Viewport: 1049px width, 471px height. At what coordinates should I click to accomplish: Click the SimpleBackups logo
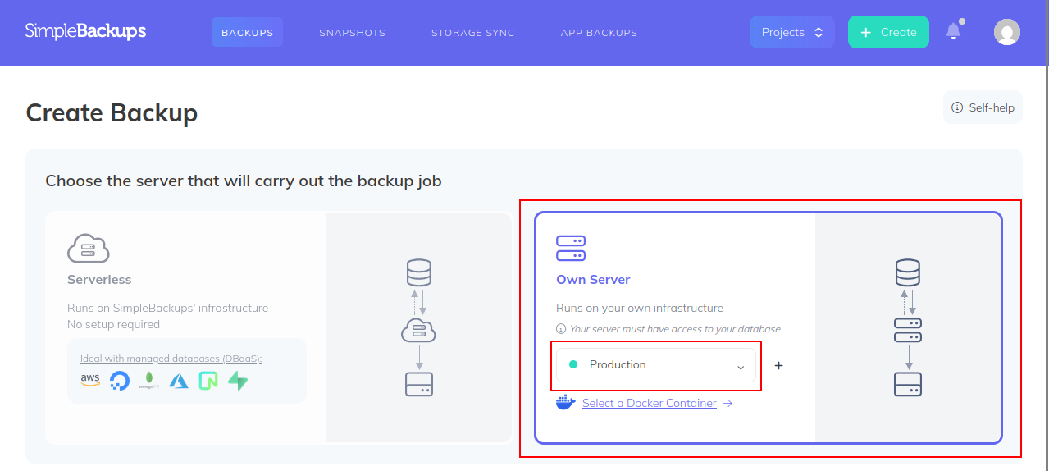(x=85, y=32)
